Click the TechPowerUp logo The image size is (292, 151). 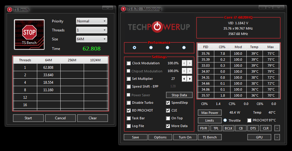coord(159,27)
